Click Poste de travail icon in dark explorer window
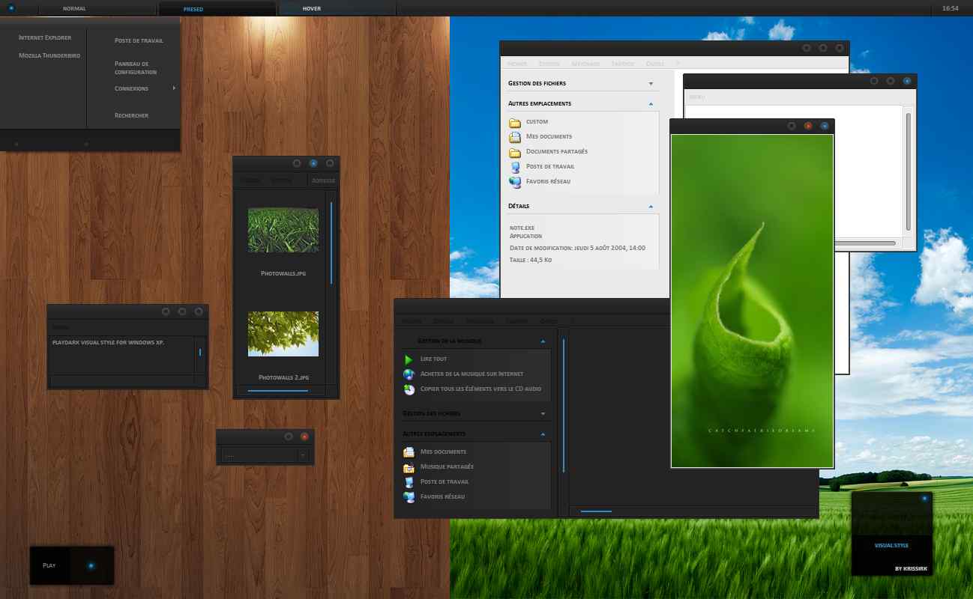 click(409, 482)
